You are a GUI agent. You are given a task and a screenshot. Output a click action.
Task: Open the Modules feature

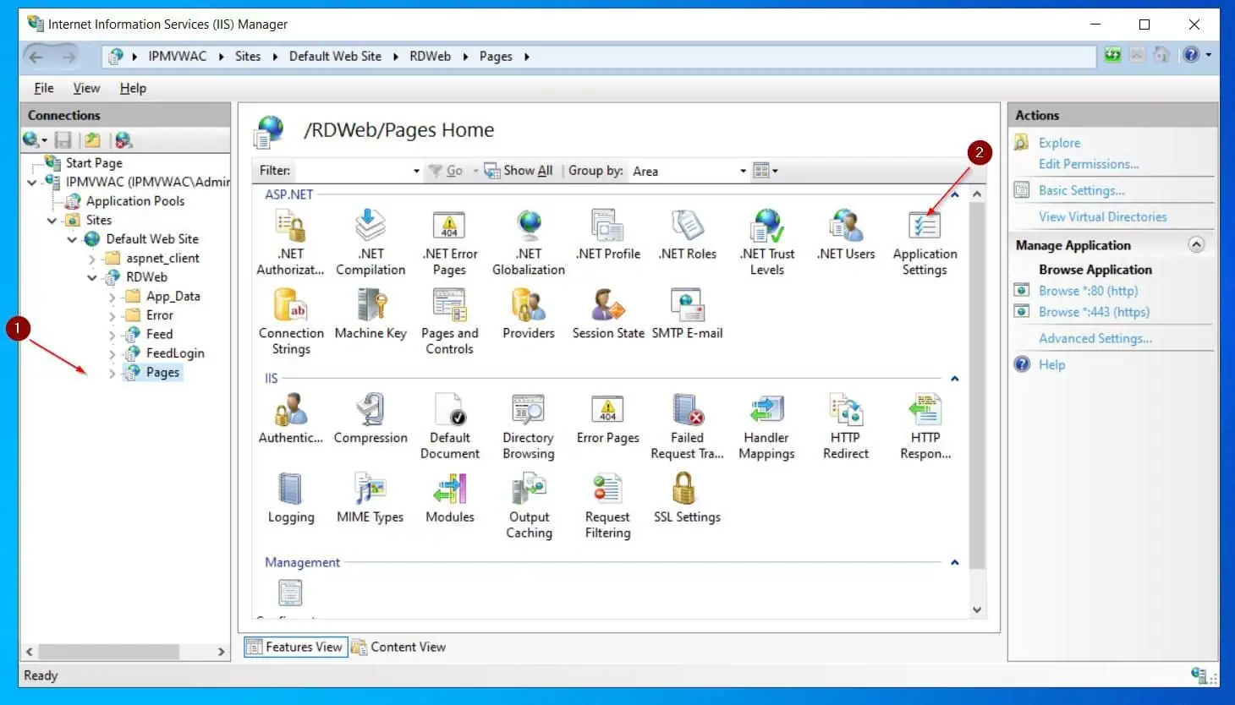tap(449, 498)
